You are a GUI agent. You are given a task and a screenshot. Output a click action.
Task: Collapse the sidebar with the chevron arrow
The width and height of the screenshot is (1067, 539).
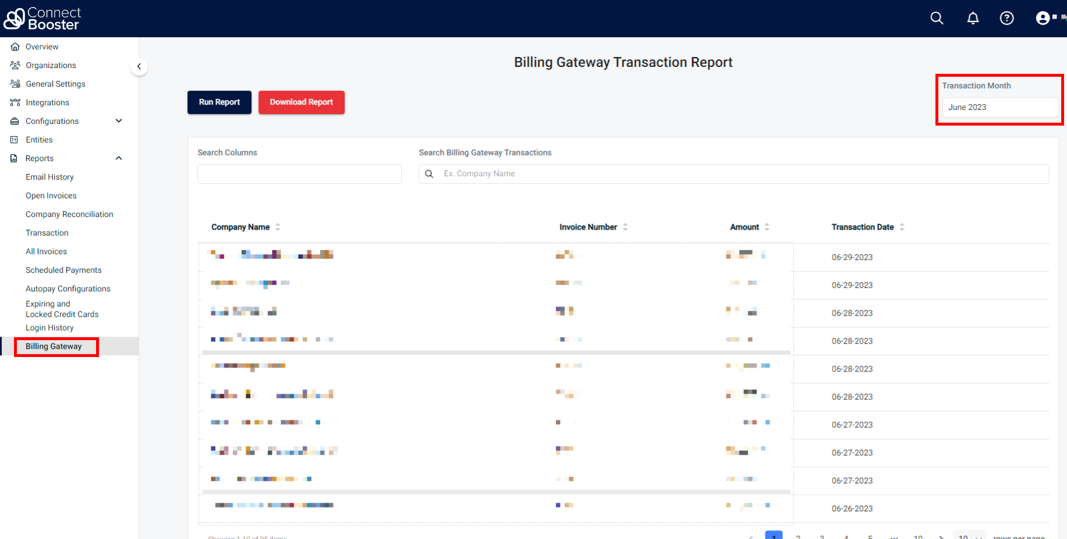point(140,66)
